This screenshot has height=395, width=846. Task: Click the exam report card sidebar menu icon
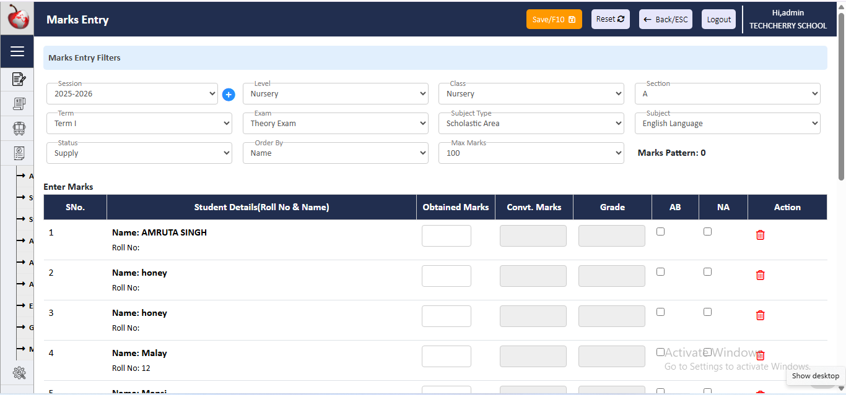pos(19,153)
